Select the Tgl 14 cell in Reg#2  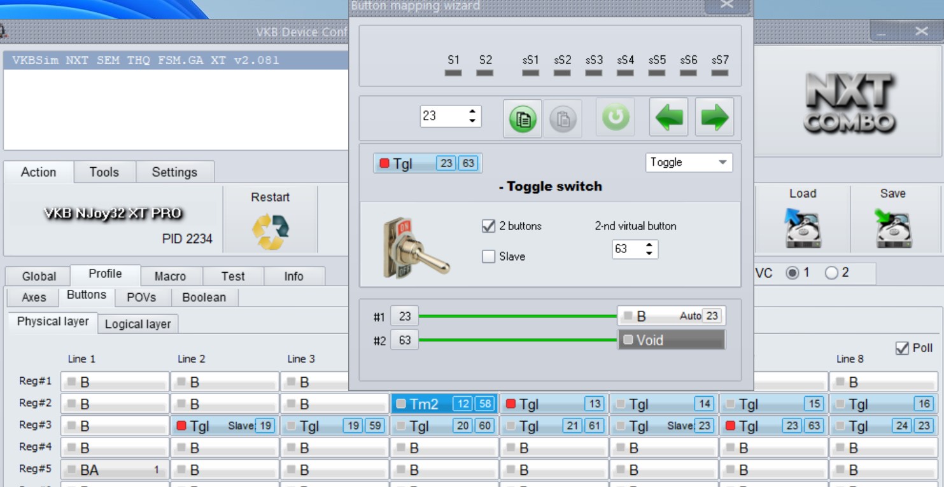coord(664,404)
